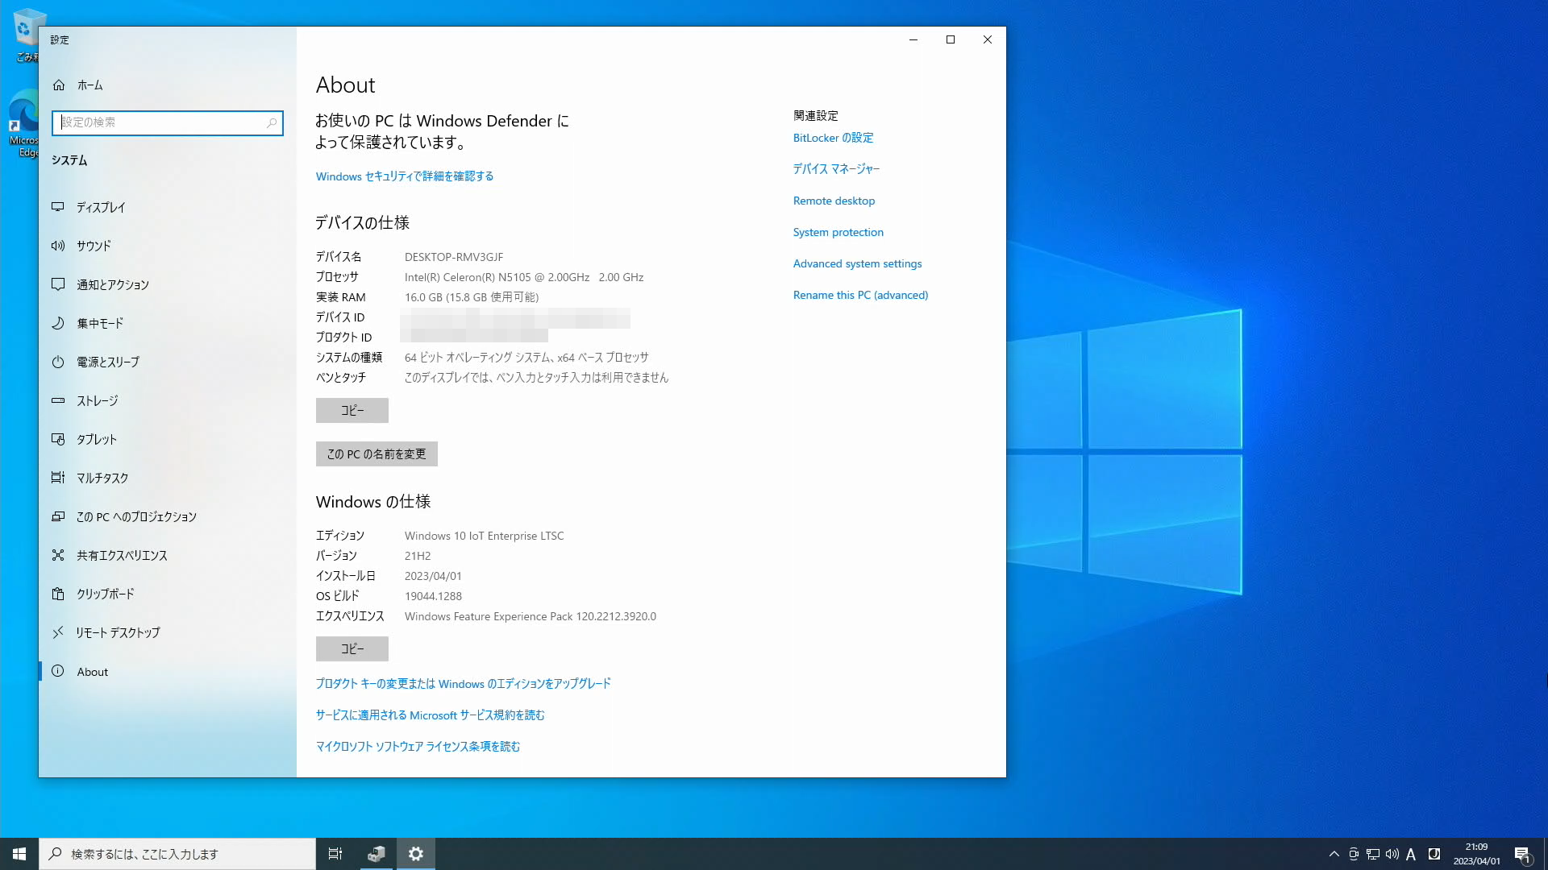Viewport: 1548px width, 870px height.
Task: Show hidden tray icons chevron
Action: point(1334,854)
